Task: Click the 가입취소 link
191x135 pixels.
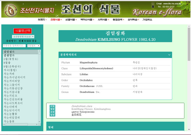Action: 147,20
